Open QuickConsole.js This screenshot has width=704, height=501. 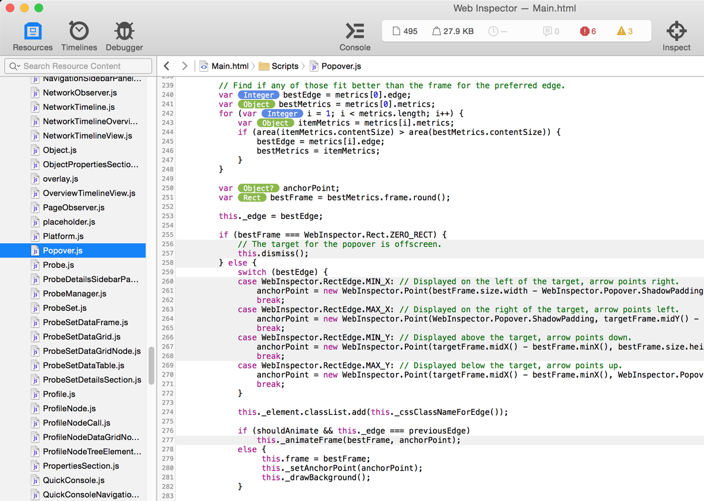[73, 480]
